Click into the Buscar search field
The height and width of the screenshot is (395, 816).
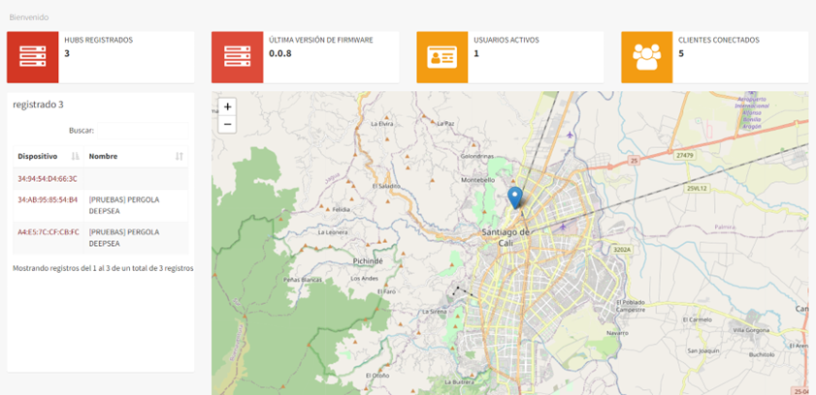tap(146, 130)
